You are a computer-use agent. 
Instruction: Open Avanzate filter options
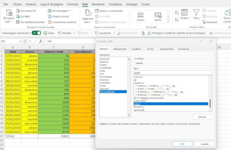coord(210,22)
